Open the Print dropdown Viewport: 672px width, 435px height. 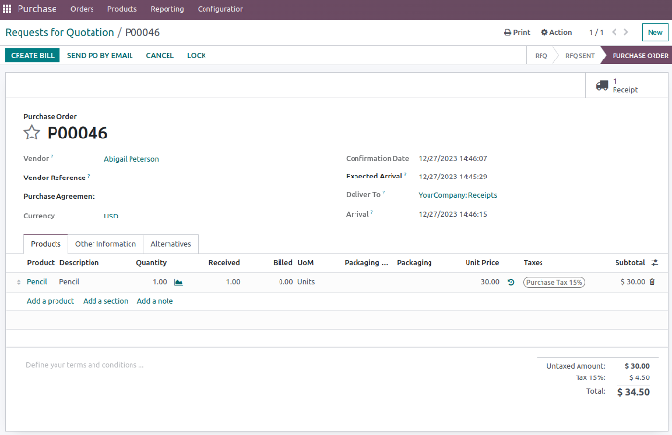click(517, 32)
